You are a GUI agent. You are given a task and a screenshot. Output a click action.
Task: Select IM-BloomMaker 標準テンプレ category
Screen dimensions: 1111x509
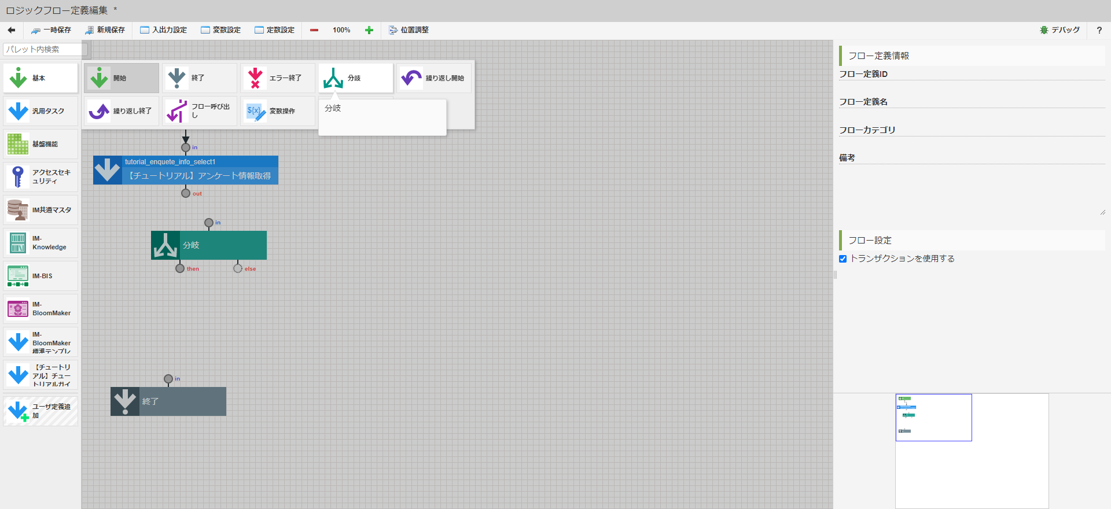pos(41,342)
